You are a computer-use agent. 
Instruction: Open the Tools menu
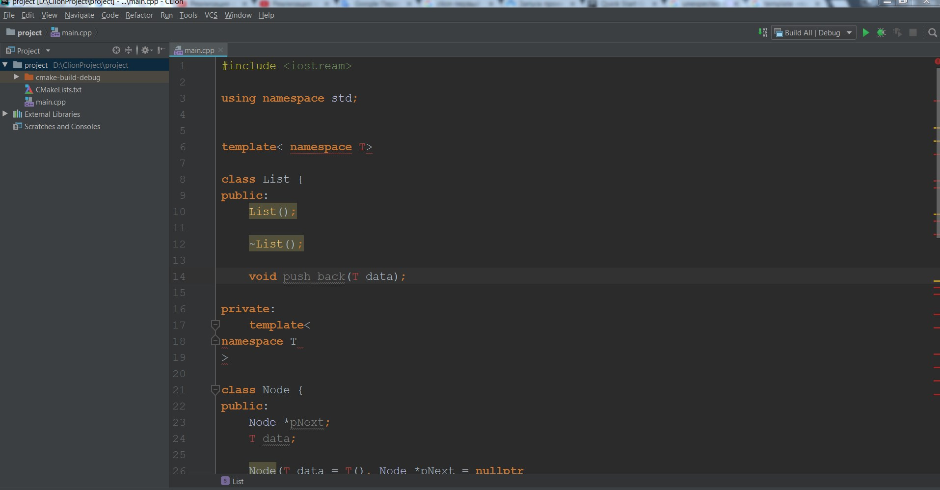[x=188, y=15]
